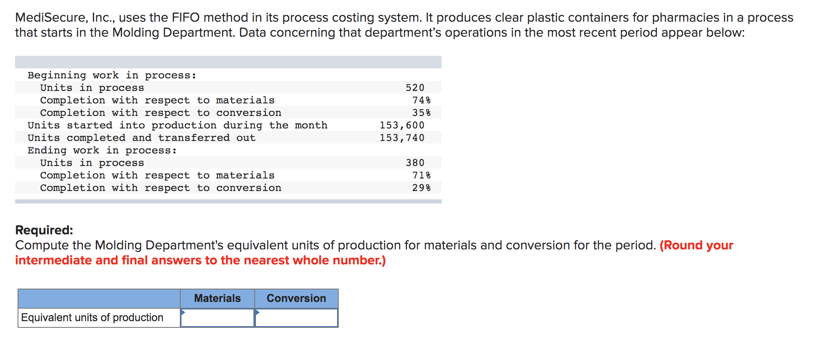Select the value 520 for beginning units
Screen dimensions: 813x342
tap(414, 88)
